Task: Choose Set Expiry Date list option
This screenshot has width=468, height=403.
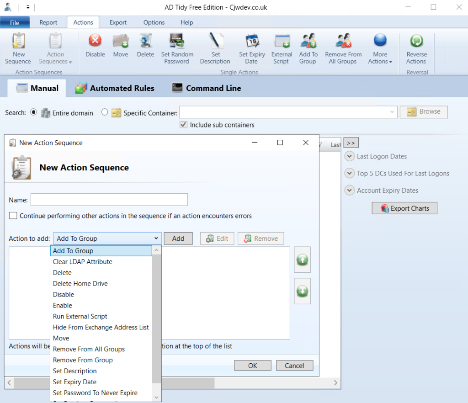Action: tap(101, 382)
